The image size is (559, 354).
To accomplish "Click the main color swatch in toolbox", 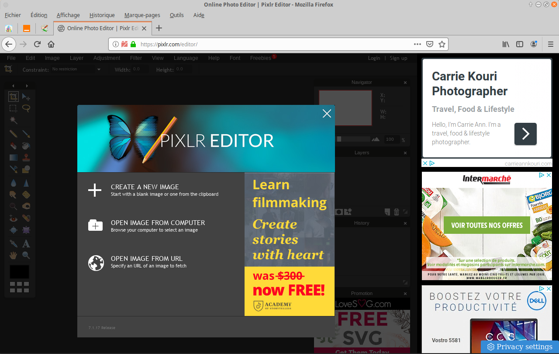I will click(19, 272).
